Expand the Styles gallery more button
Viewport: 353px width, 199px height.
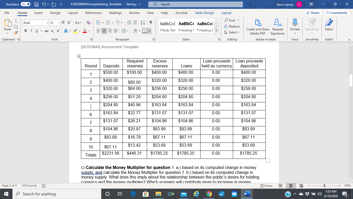[x=217, y=31]
